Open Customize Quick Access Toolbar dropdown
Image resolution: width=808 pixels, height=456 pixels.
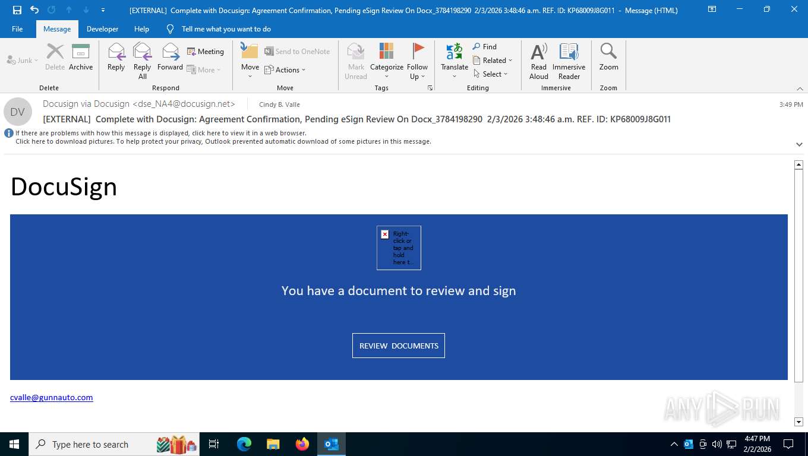(x=103, y=10)
